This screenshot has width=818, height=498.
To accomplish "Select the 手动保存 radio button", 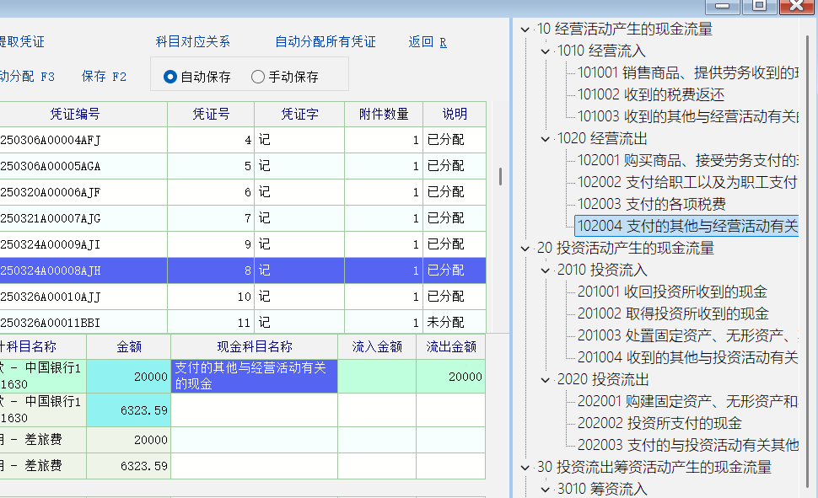I will (x=258, y=78).
